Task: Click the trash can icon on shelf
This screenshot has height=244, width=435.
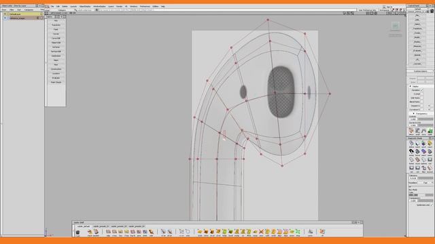Action: (x=78, y=232)
